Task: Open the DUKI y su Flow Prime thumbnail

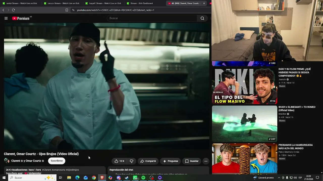Action: tap(245, 86)
